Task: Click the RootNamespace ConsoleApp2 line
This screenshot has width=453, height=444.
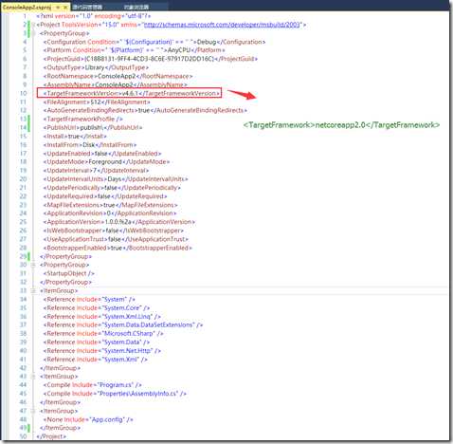Action: [x=118, y=76]
